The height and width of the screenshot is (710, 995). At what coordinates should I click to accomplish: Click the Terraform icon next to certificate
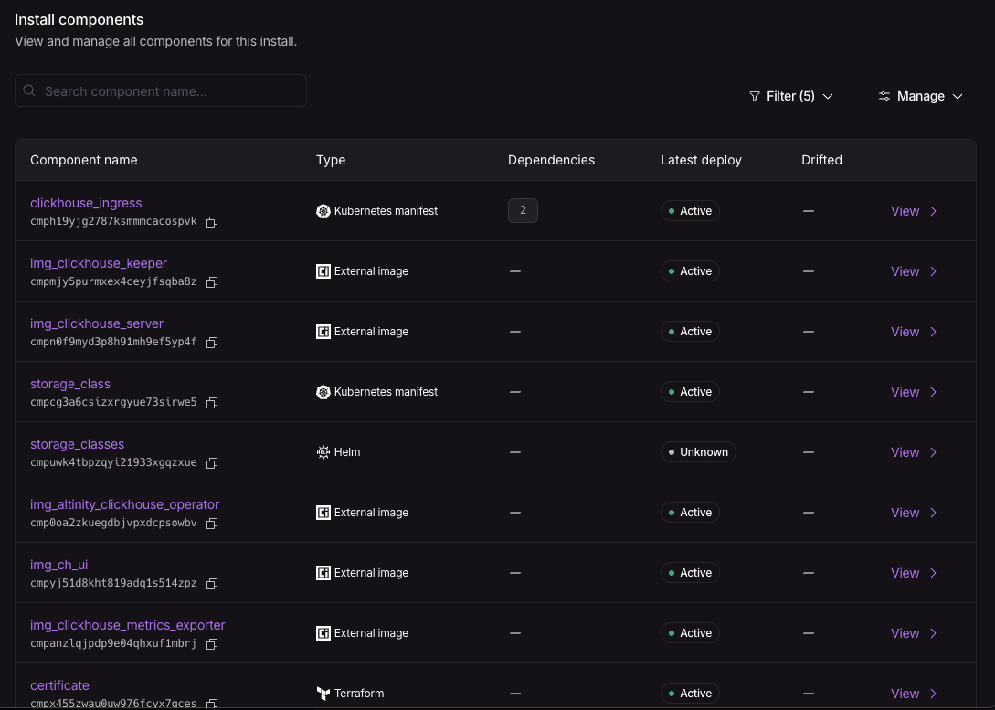pos(323,693)
